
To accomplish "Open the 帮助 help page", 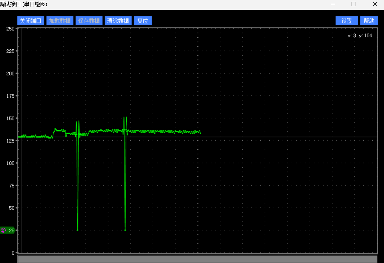I will 369,21.
